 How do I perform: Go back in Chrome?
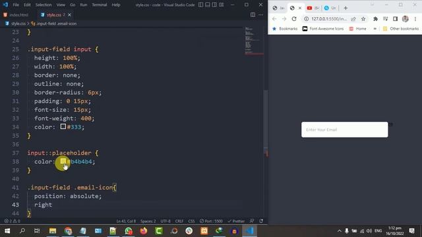(274, 19)
